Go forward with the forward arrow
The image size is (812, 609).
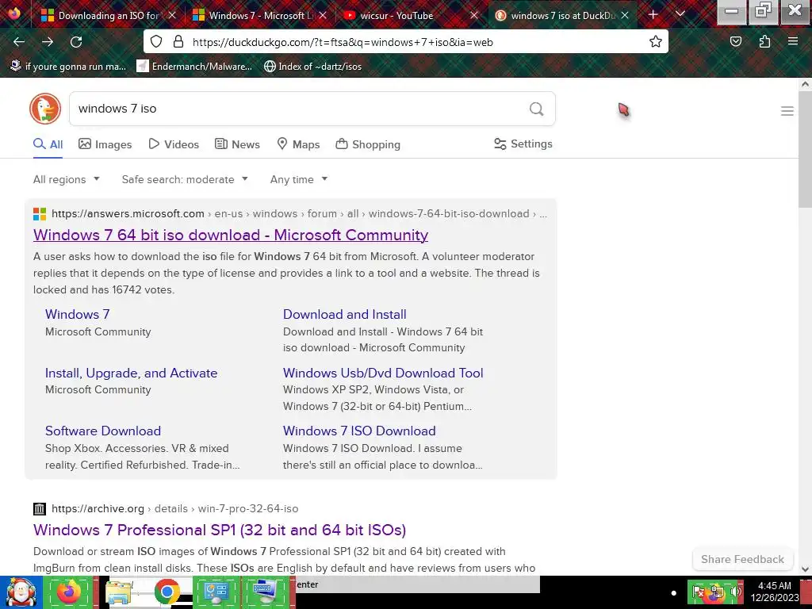(48, 42)
